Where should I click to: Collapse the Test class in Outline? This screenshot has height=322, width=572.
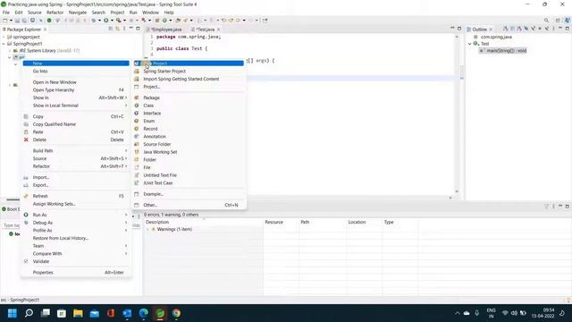click(x=470, y=44)
